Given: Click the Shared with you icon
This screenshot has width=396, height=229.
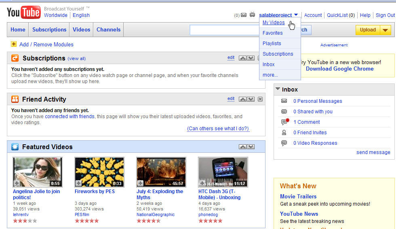Looking at the screenshot, I should click(x=284, y=112).
